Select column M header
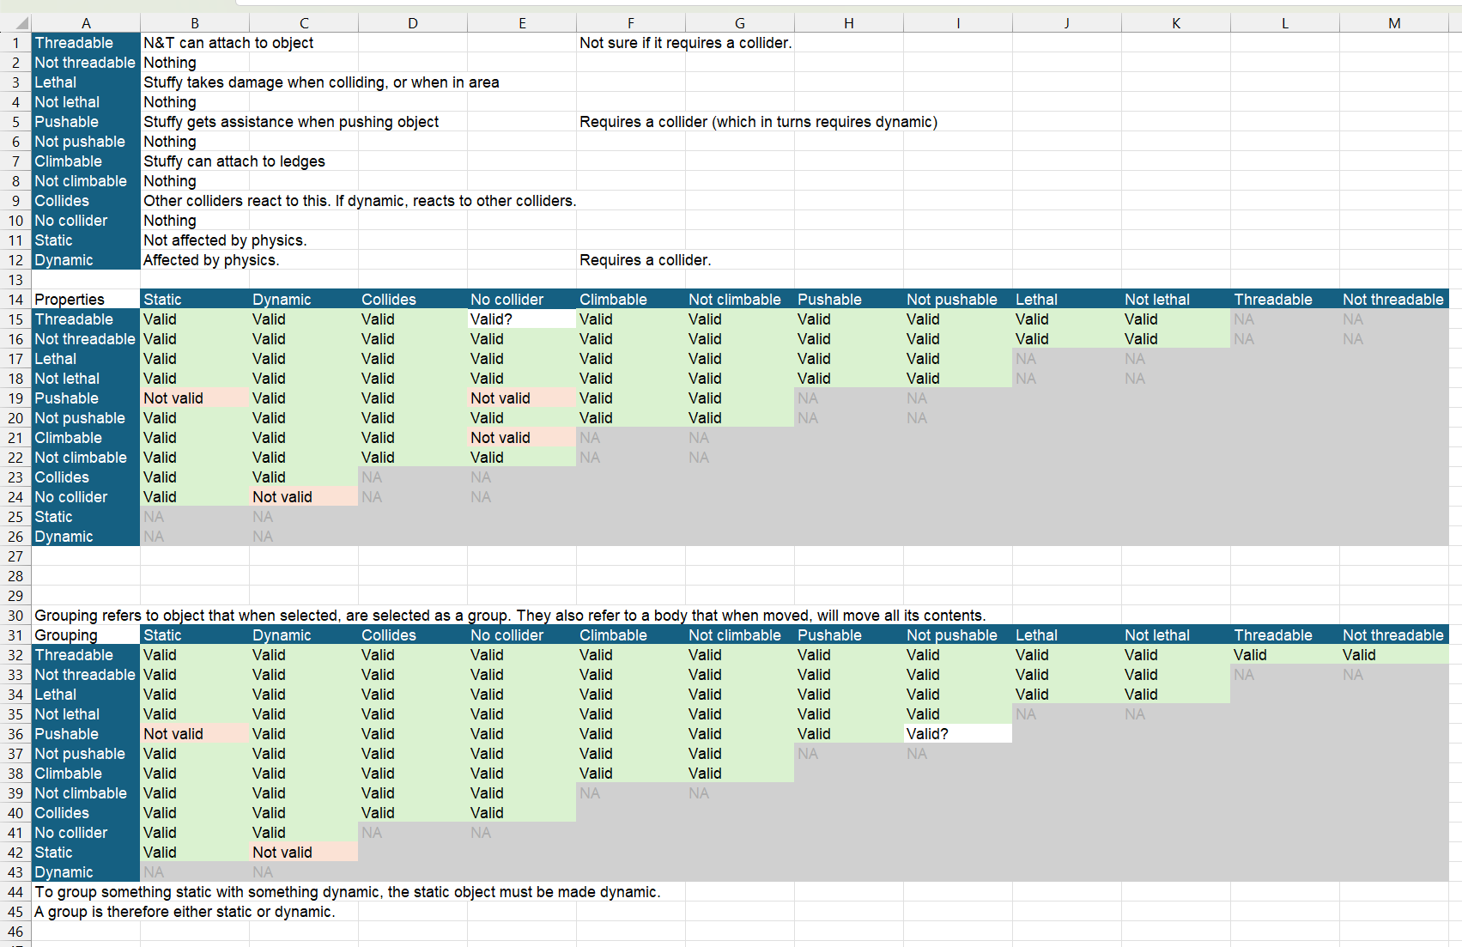 [1394, 23]
